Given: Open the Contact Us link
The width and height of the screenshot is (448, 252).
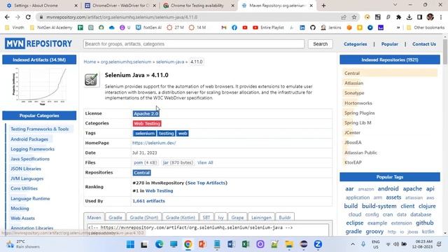Looking at the screenshot, I should [424, 44].
